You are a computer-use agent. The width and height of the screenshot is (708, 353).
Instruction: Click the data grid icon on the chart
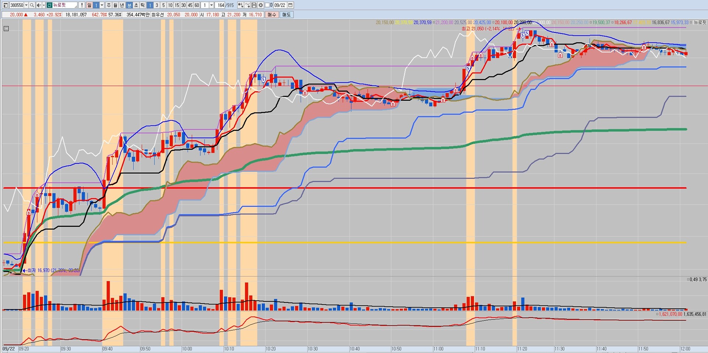tap(6, 28)
